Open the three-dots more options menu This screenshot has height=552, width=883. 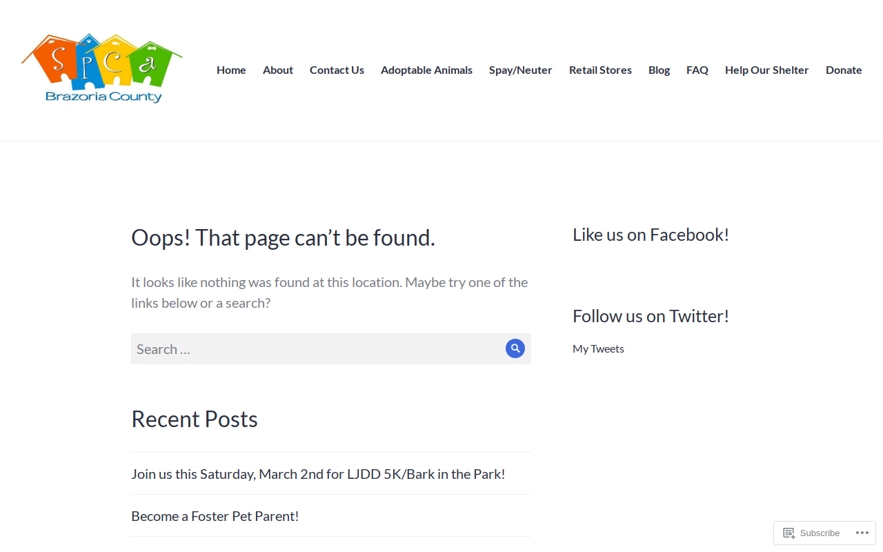pyautogui.click(x=862, y=533)
